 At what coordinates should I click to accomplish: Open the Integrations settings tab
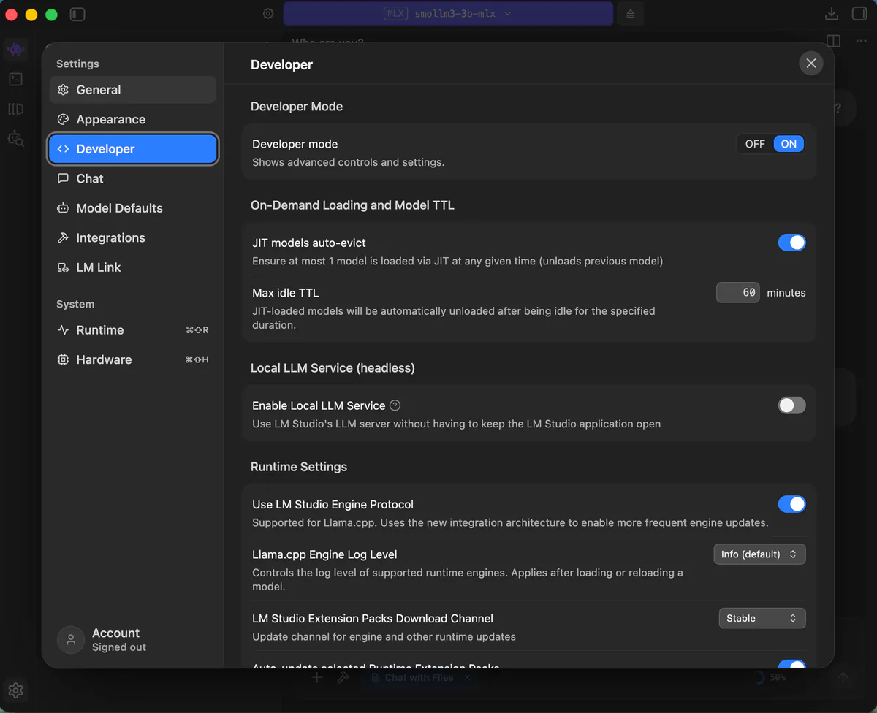pos(133,237)
